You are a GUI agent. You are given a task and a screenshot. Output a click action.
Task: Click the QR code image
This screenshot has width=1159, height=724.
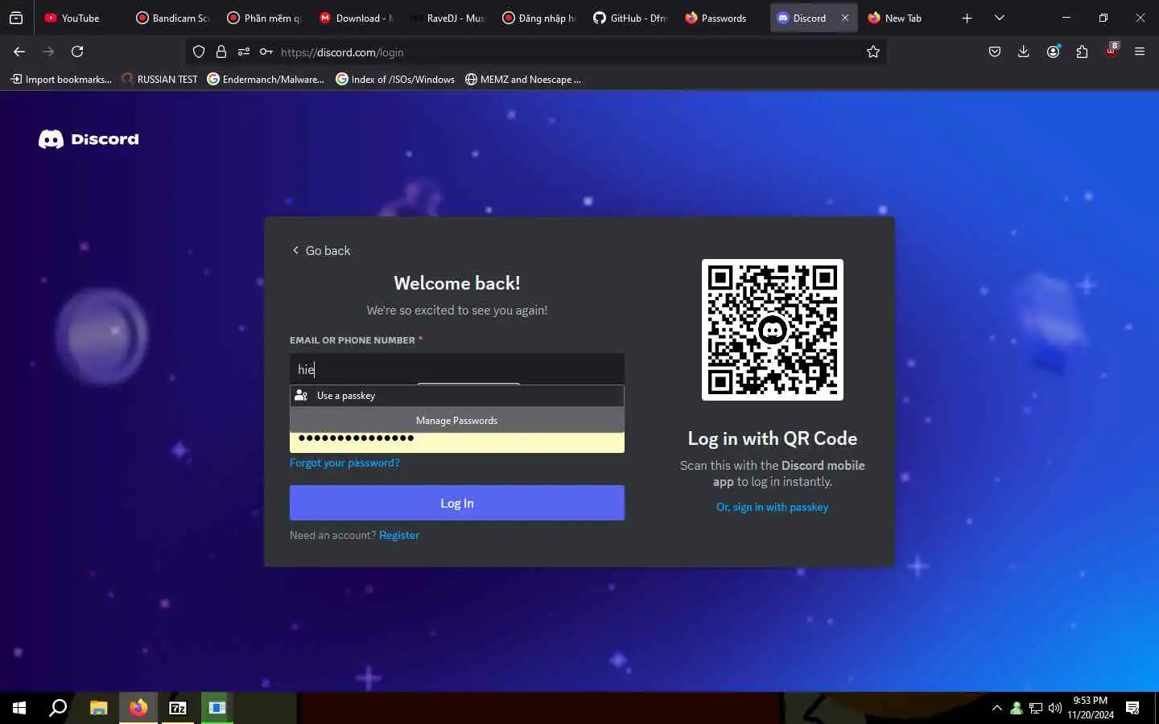click(773, 330)
